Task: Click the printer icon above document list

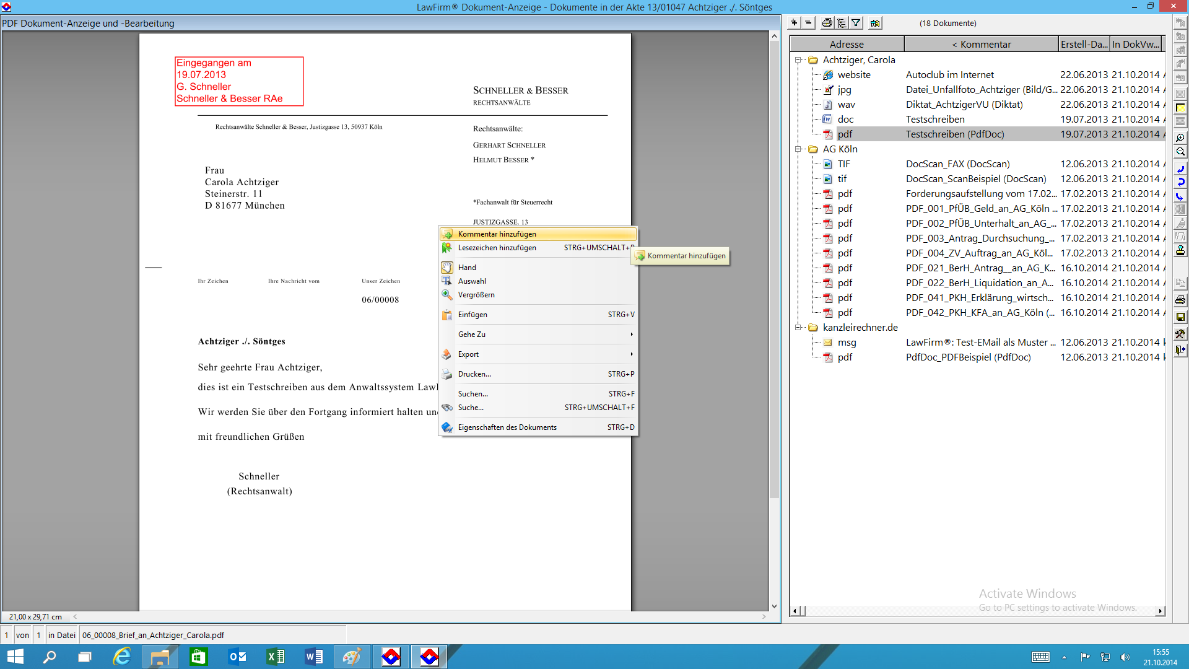Action: click(x=827, y=23)
